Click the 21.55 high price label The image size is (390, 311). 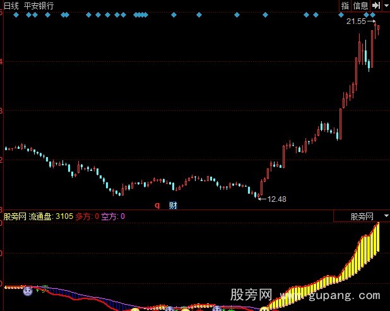[356, 21]
